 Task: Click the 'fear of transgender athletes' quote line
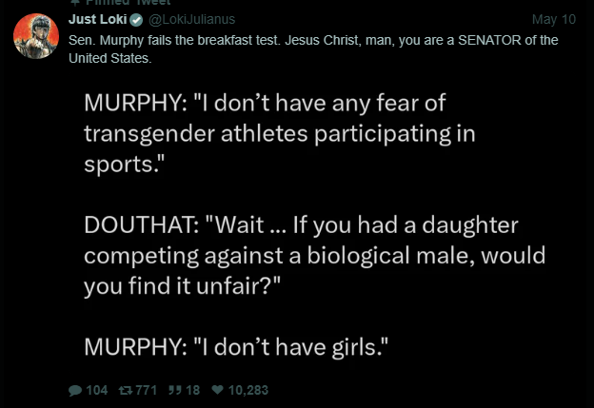coord(280,133)
